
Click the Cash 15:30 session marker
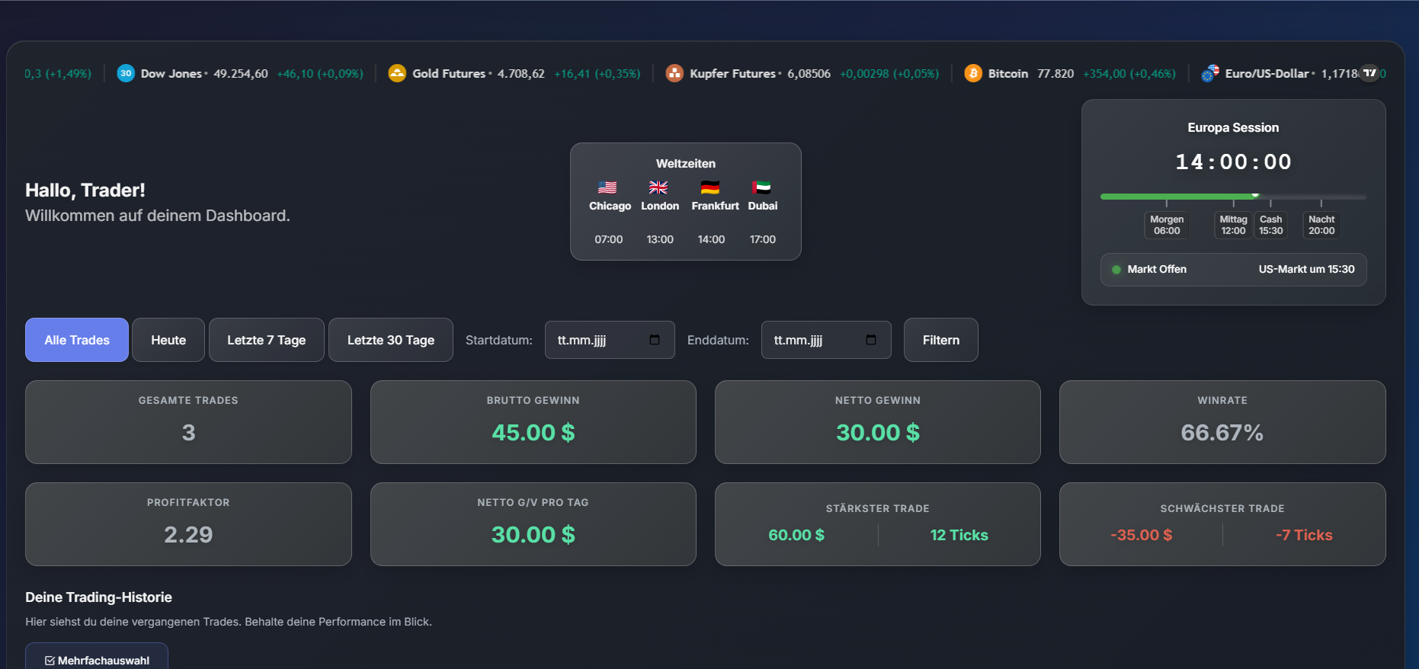[1271, 225]
